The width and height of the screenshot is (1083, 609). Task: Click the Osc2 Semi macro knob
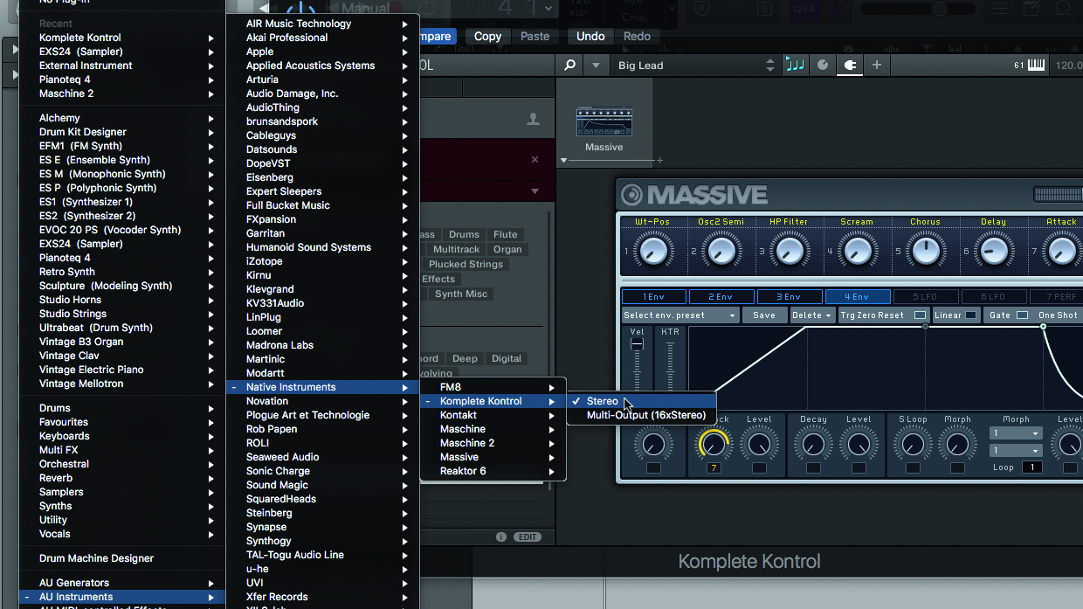(721, 252)
